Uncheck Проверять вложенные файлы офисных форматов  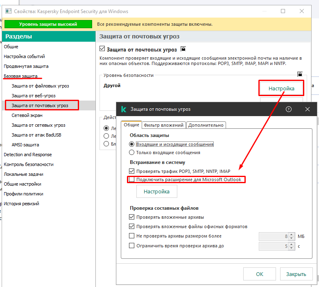[x=131, y=226]
